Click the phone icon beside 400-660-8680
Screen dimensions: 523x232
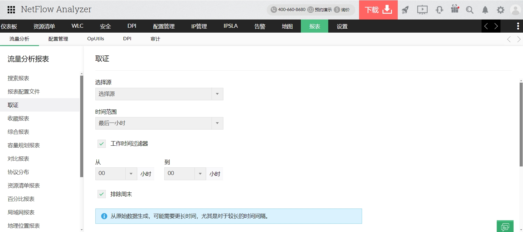click(274, 9)
